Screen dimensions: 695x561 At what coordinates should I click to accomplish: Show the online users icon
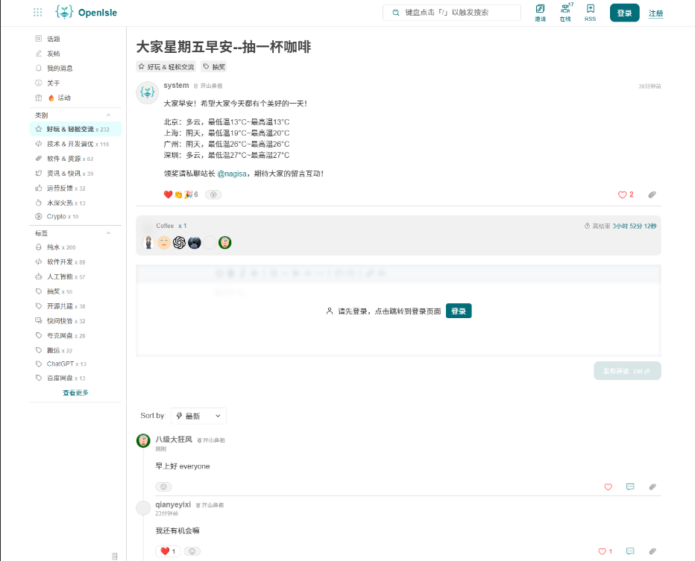coord(565,13)
